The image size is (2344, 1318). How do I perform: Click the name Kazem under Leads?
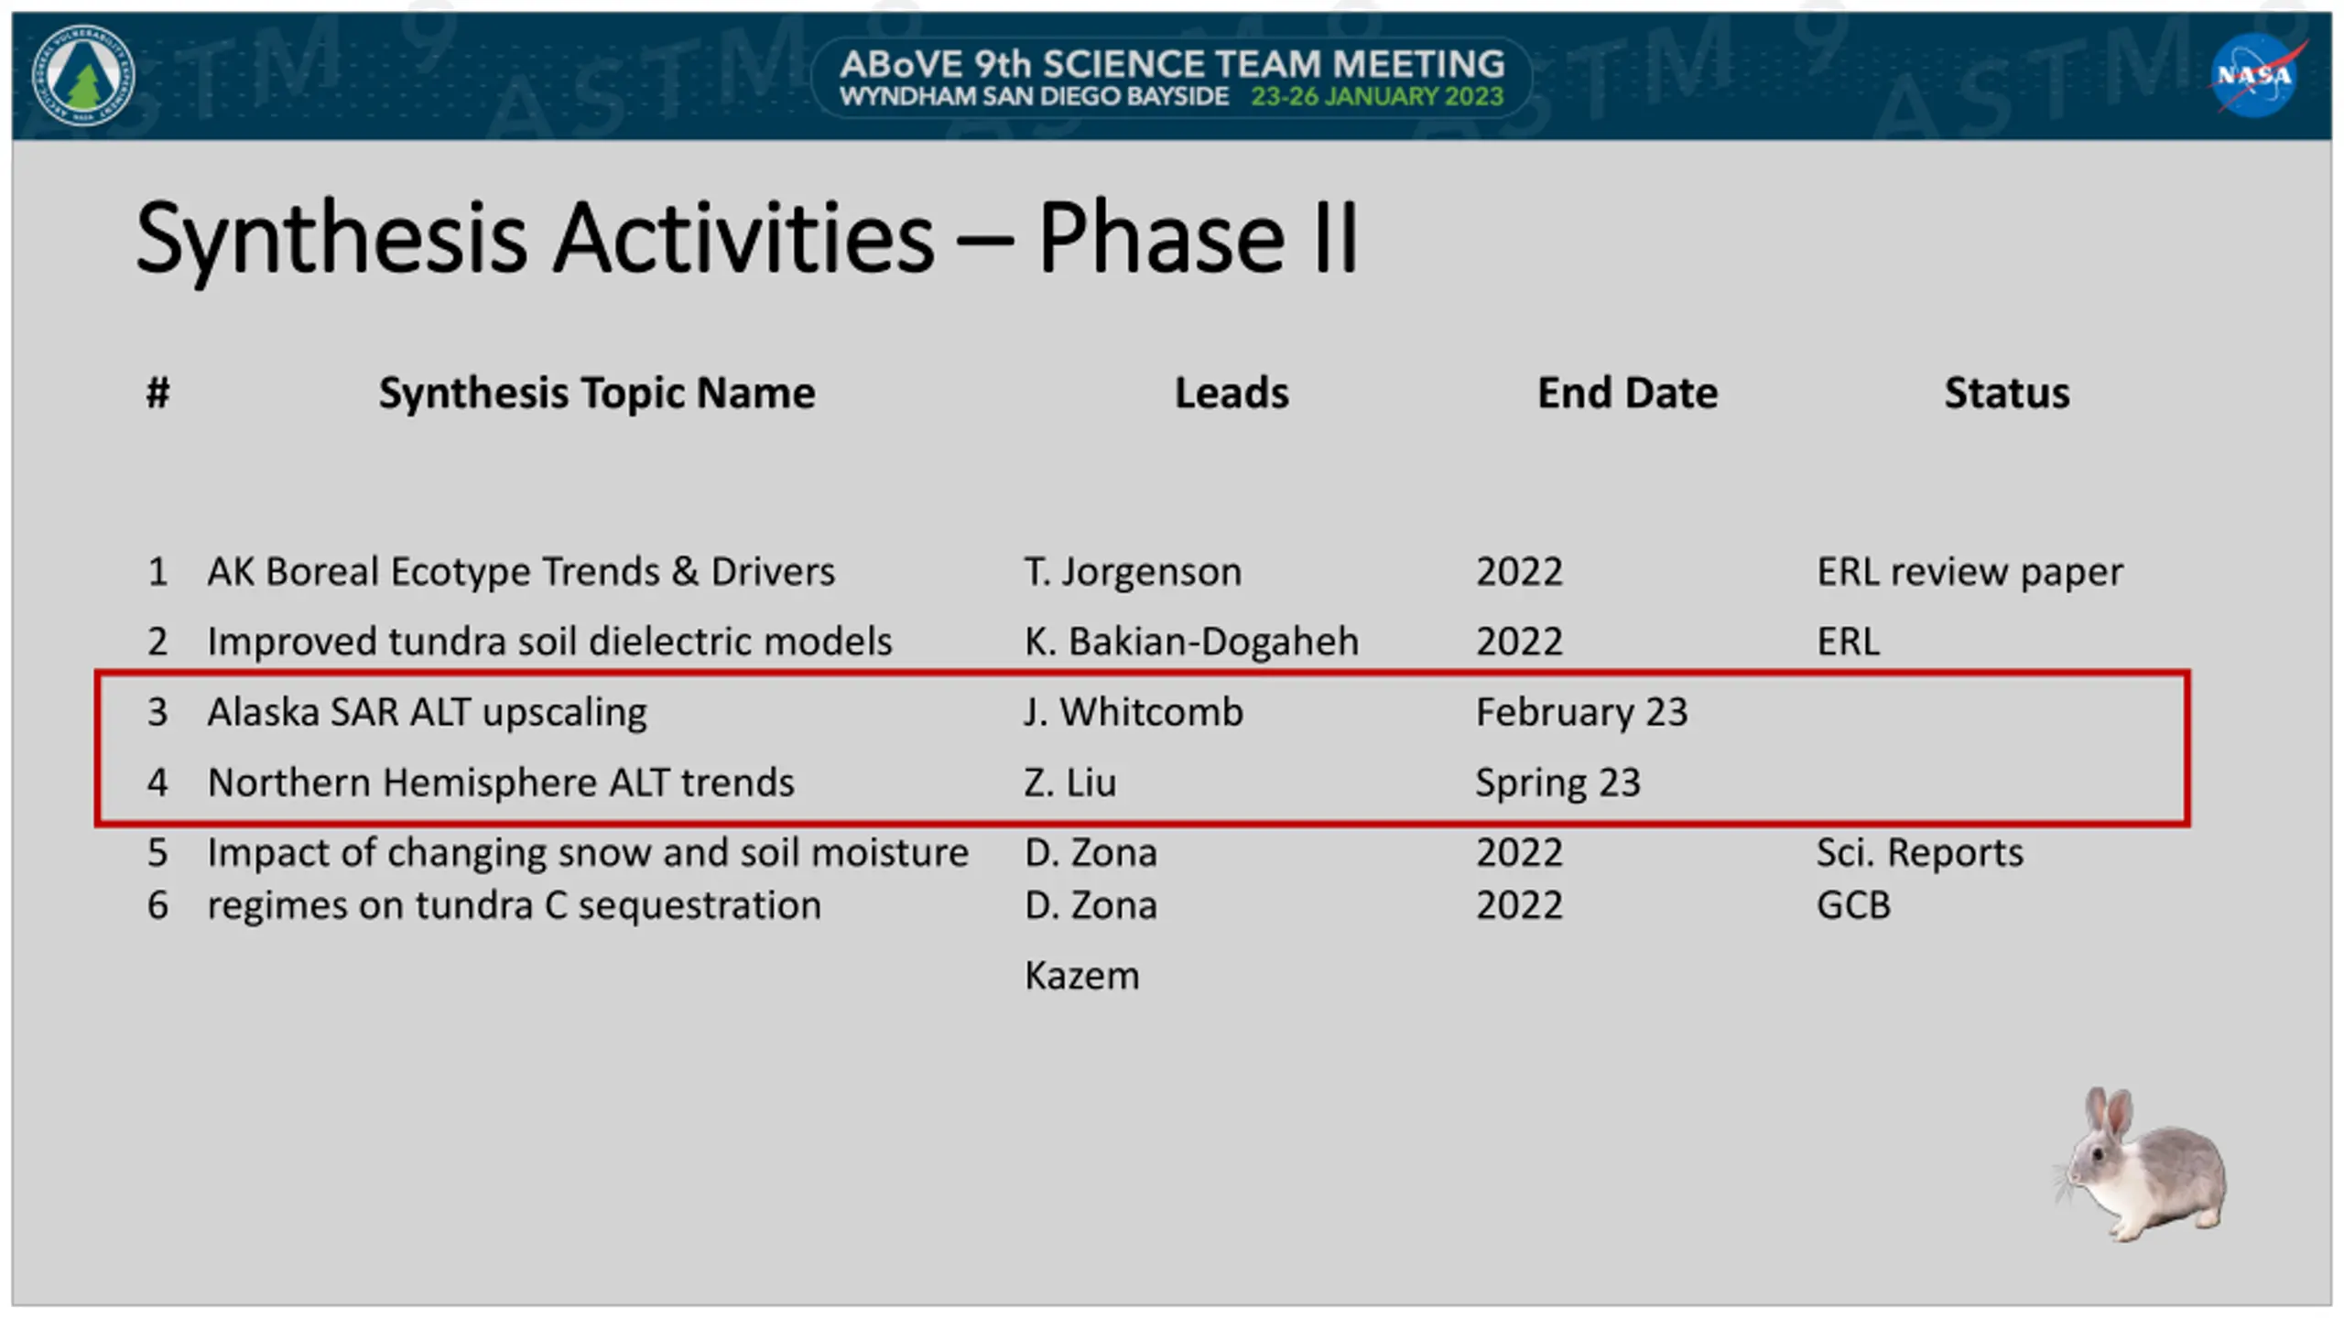click(x=1081, y=976)
